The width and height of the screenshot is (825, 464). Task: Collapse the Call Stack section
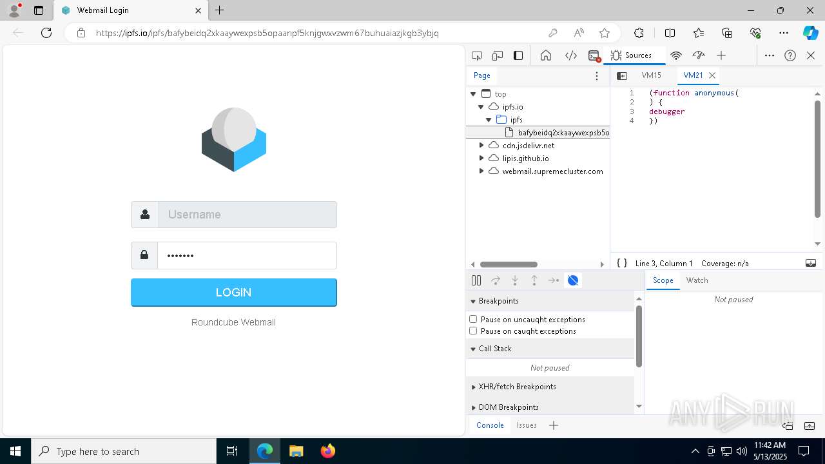[x=473, y=349]
